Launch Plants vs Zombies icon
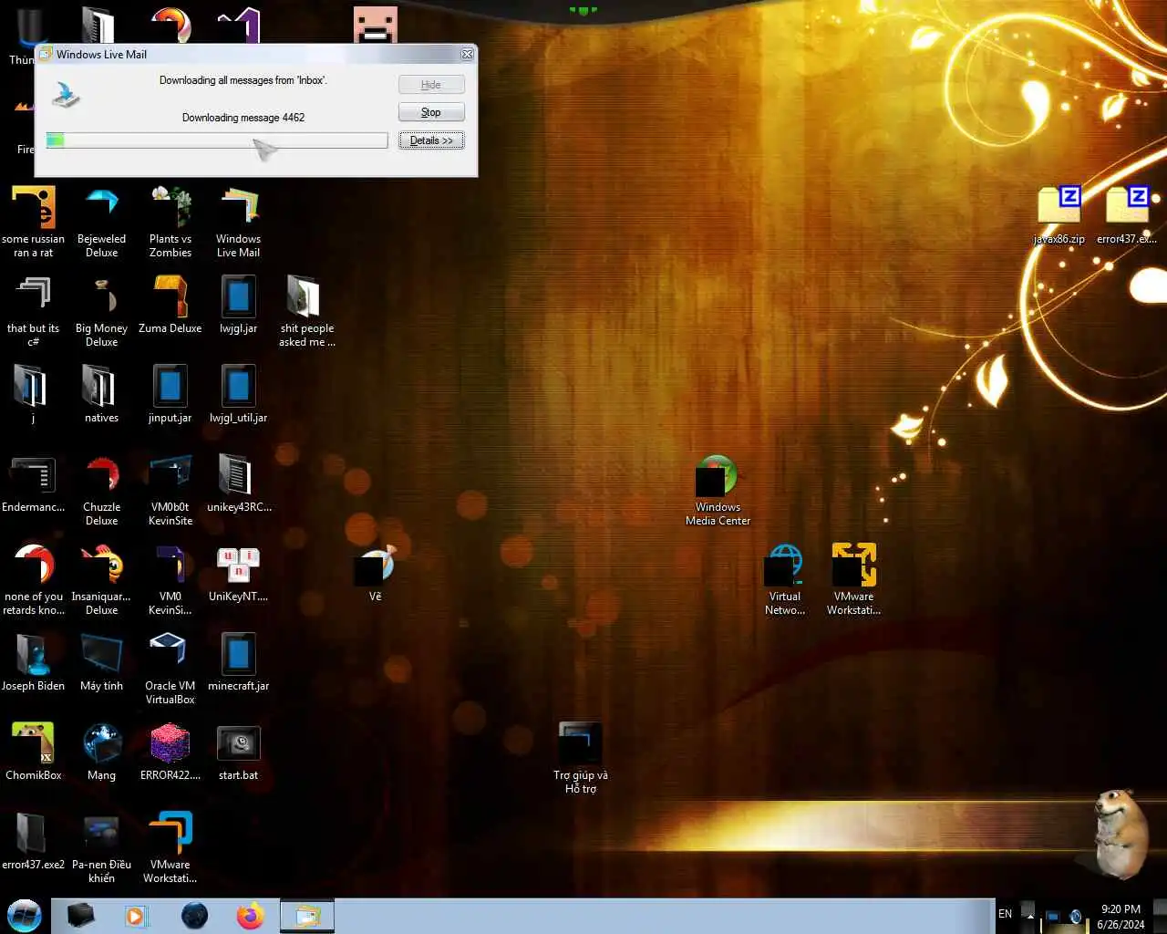The image size is (1167, 934). [170, 222]
